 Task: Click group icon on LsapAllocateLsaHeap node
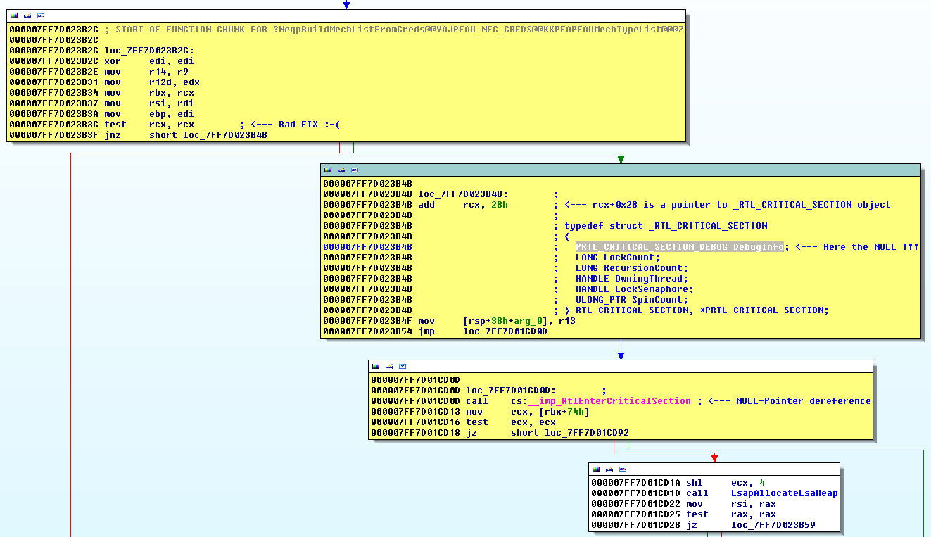tap(623, 469)
